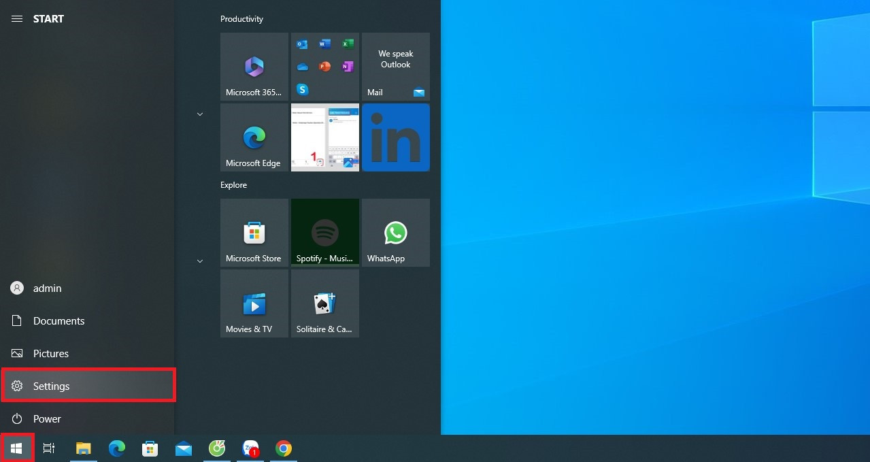Launch the Solitaire & Casual Games tile

click(x=325, y=303)
